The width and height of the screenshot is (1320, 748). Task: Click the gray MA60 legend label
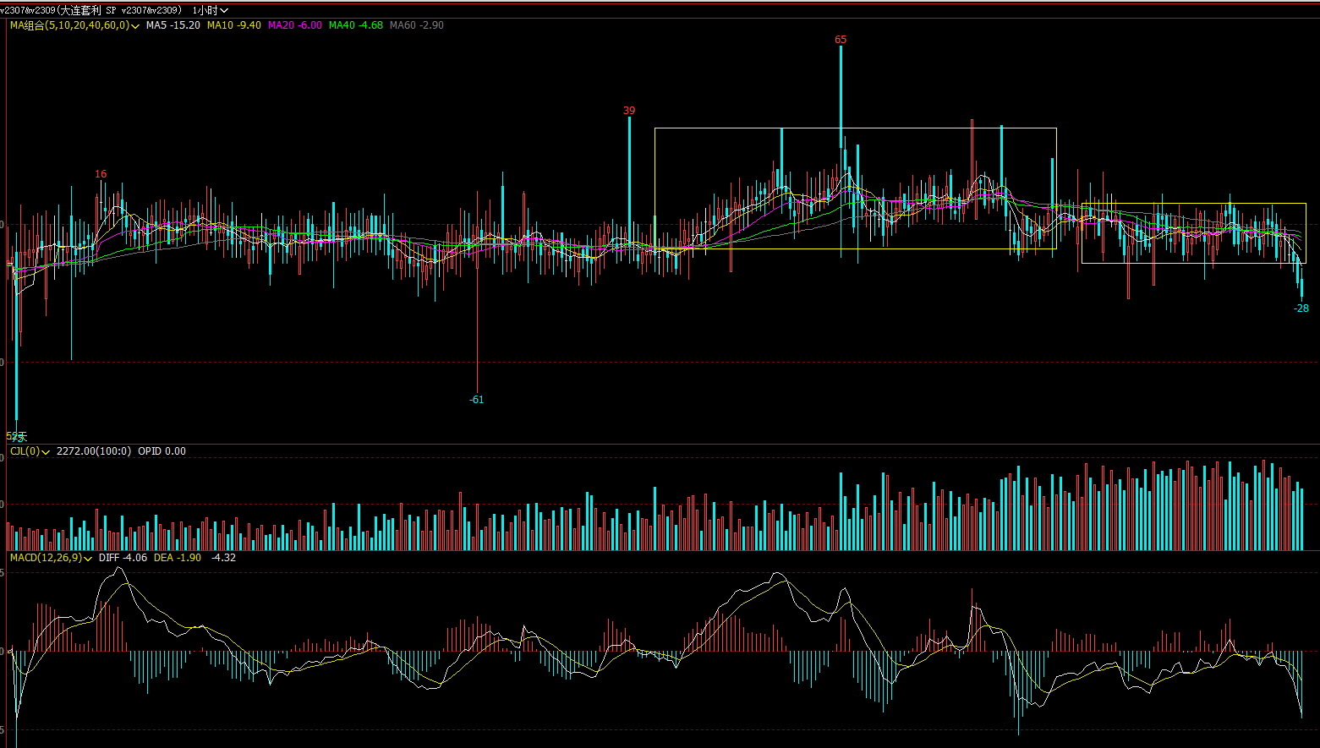(x=416, y=25)
